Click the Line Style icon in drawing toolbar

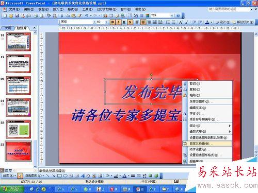pyautogui.click(x=133, y=176)
